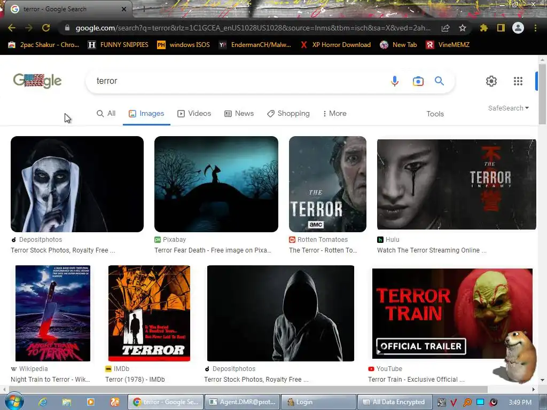Open the Chrome profile avatar
Viewport: 547px width, 410px height.
(x=518, y=28)
